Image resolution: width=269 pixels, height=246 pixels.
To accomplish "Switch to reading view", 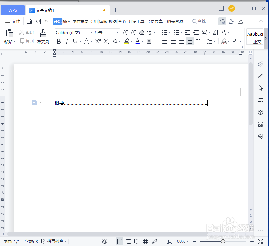I will click(137, 242).
